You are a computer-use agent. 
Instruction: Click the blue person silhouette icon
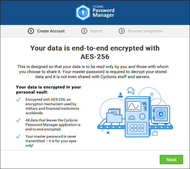point(121,95)
